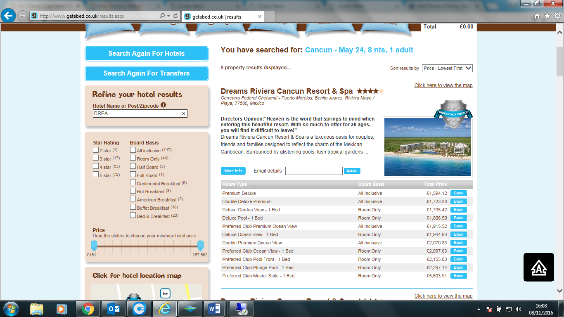This screenshot has height=317, width=564.
Task: Tick the 4 star rating checkbox
Action: point(96,166)
